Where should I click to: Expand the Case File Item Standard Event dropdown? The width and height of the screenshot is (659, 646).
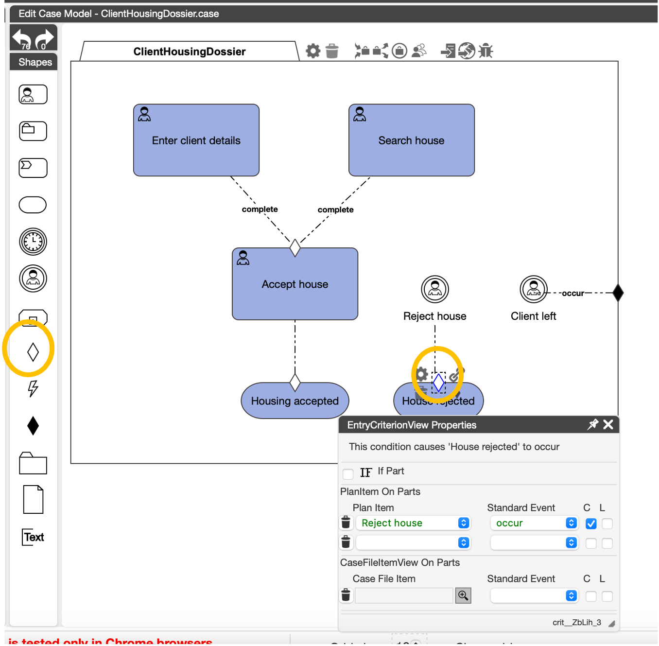[x=534, y=595]
